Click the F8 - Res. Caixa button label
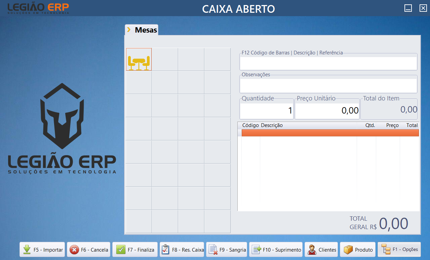This screenshot has width=430, height=260. pyautogui.click(x=188, y=250)
